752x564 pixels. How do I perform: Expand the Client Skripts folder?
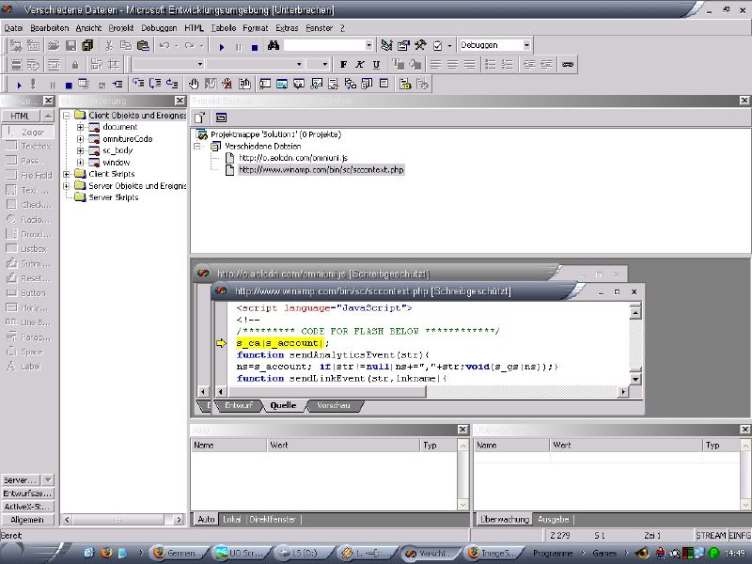point(68,174)
